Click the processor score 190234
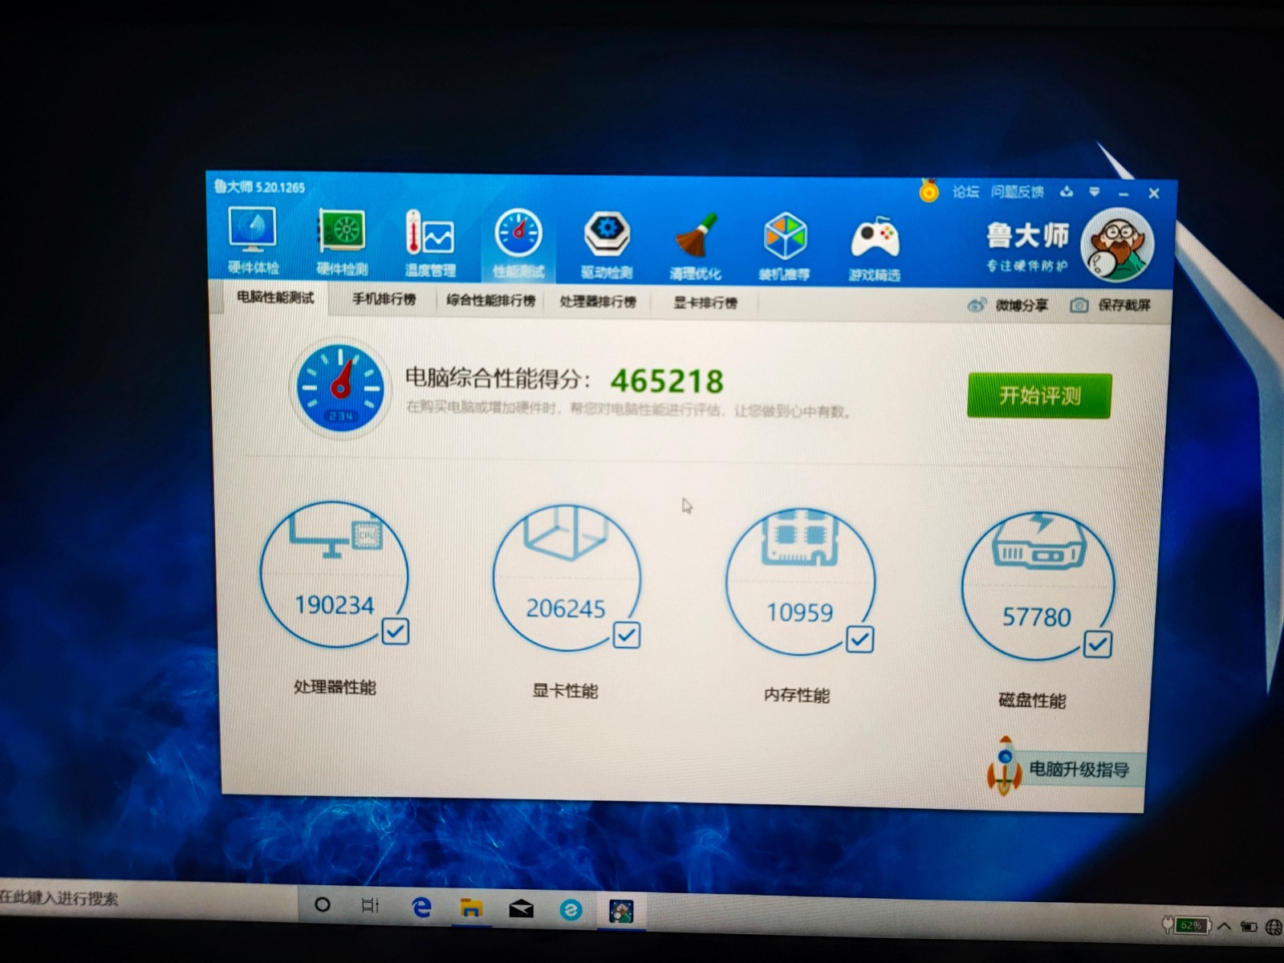Image resolution: width=1284 pixels, height=963 pixels. point(335,604)
